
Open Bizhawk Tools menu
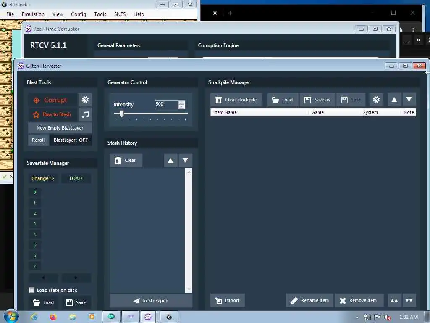click(x=100, y=14)
